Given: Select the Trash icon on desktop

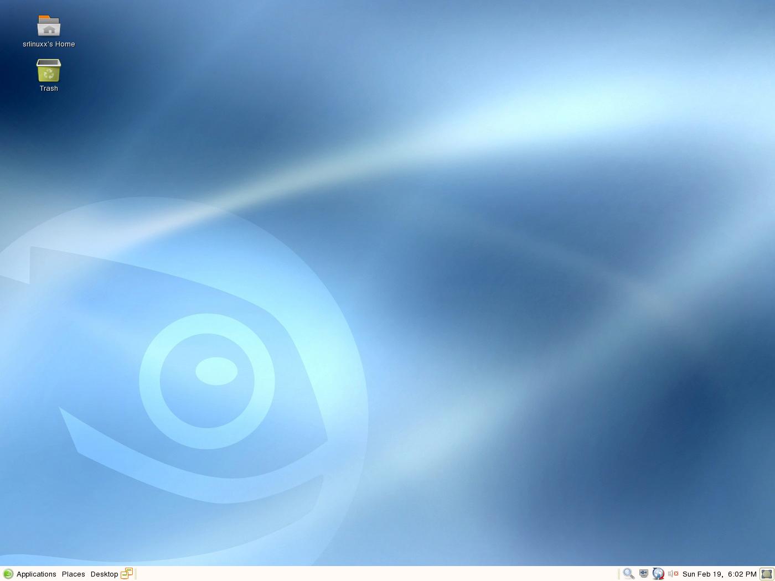Looking at the screenshot, I should click(49, 71).
